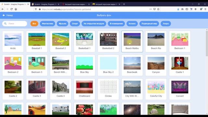Viewport: 208px width, 117px height.
Task: Filter by На открытом воздухе
Action: pyautogui.click(x=94, y=24)
